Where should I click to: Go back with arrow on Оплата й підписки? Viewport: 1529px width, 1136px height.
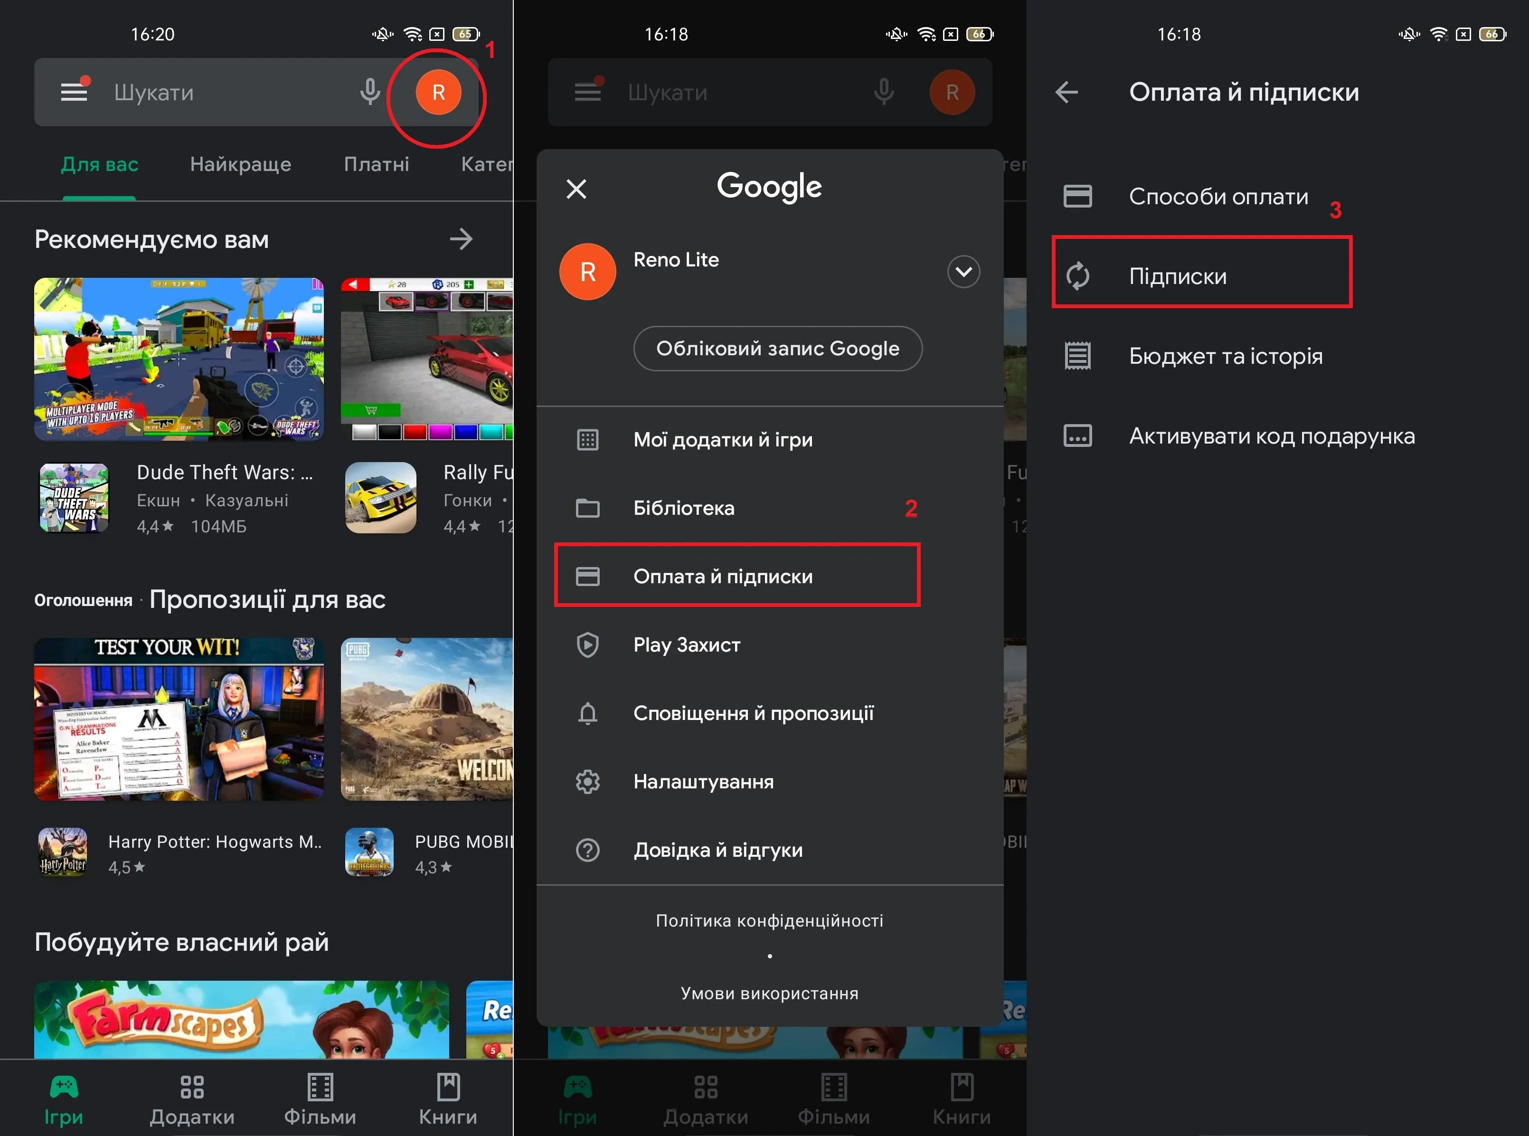pos(1067,92)
